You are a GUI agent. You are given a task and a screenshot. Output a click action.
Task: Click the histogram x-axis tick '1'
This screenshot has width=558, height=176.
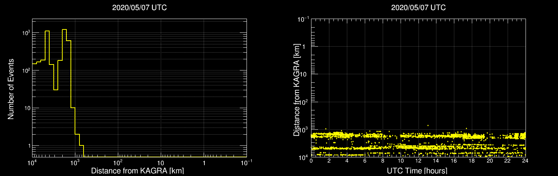[204, 163]
